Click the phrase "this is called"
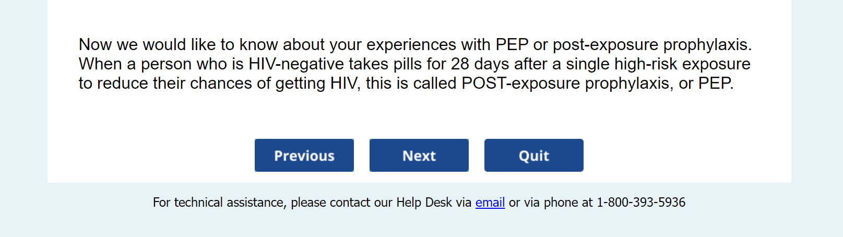Image resolution: width=843 pixels, height=237 pixels. point(411,84)
